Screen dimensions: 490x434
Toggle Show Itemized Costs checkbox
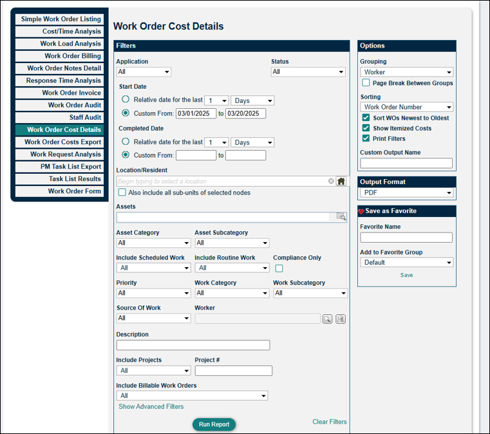(366, 127)
